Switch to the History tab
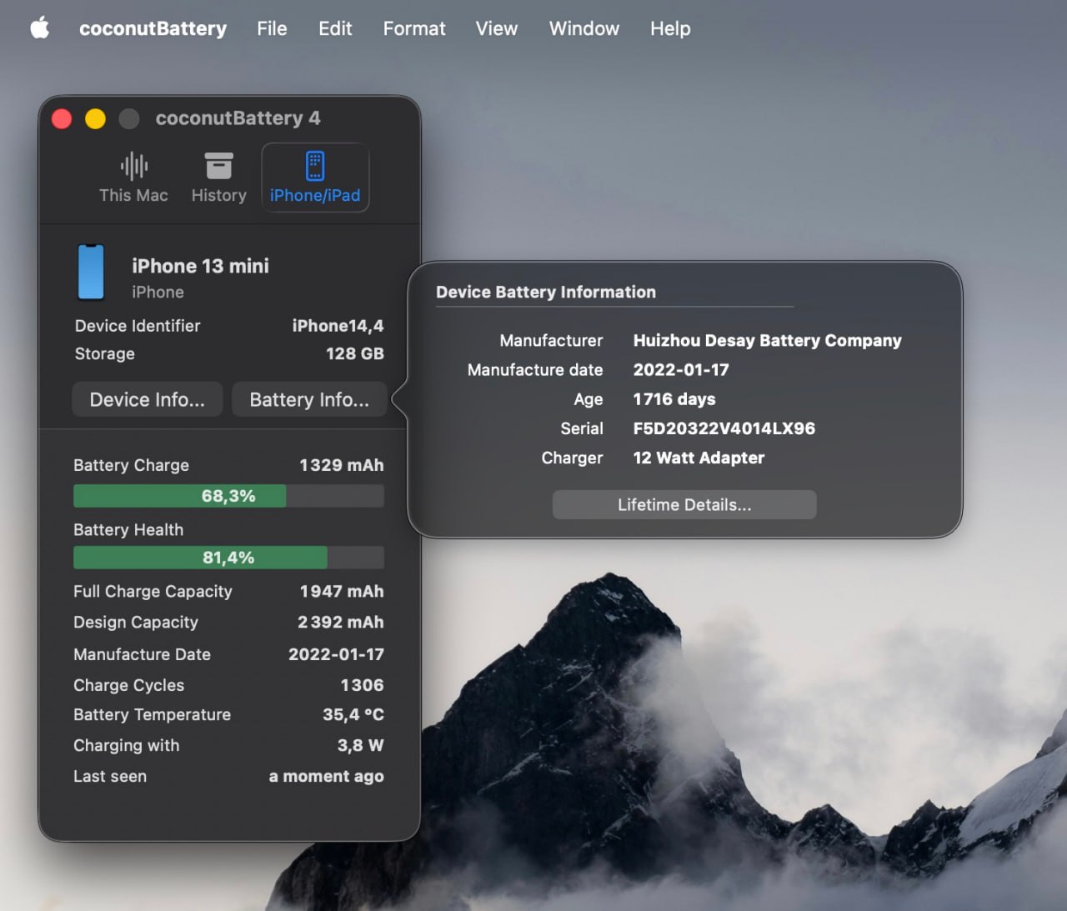The width and height of the screenshot is (1067, 911). coord(219,178)
